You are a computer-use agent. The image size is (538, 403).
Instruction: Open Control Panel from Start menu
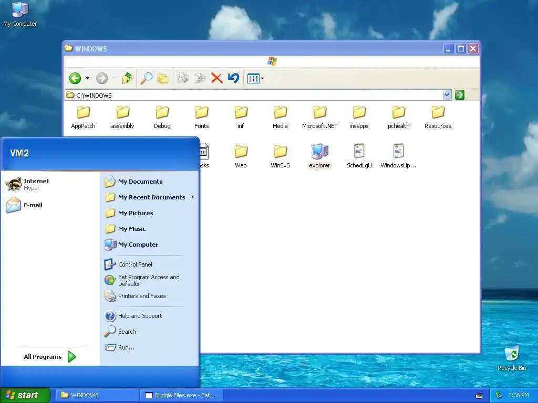coord(150,264)
